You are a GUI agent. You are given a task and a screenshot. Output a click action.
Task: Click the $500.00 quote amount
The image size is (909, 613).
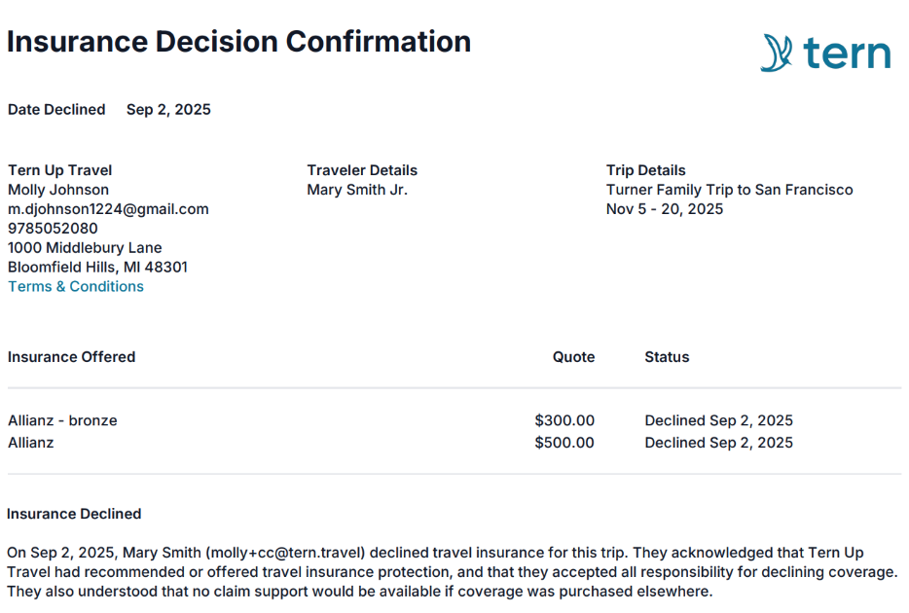point(564,443)
